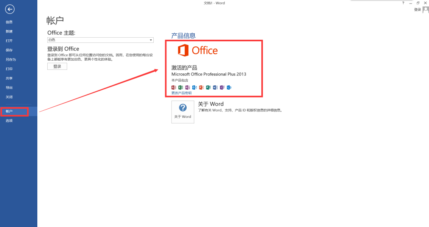Click the Access app icon
The height and width of the screenshot is (227, 429).
(x=174, y=88)
